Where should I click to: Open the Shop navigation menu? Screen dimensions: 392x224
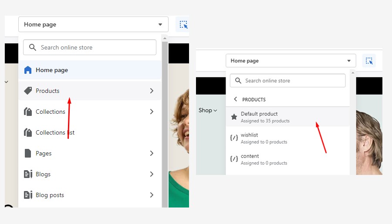click(208, 110)
